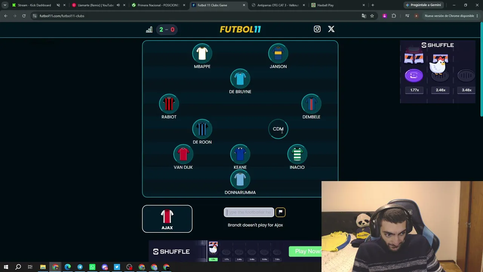Screen dimensions: 483x272
Task: Click the Van Dijk red shirt
Action: click(x=183, y=154)
